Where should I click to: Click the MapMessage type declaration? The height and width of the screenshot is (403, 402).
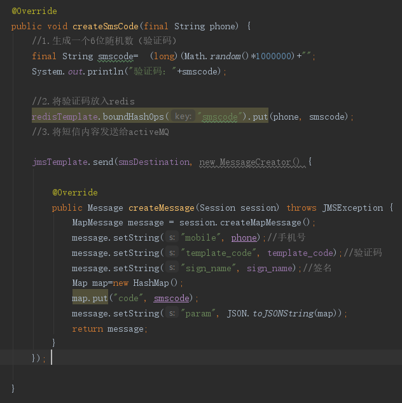click(x=98, y=222)
